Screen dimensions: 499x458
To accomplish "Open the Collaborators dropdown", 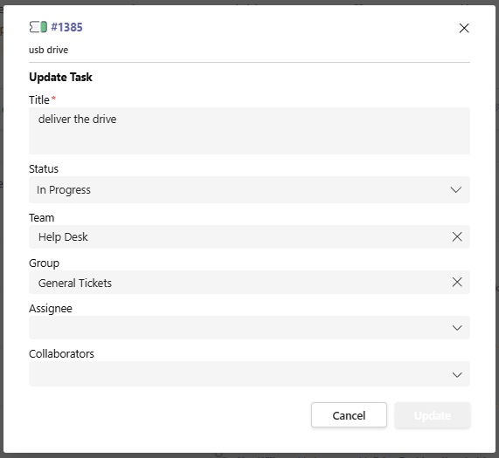I will click(249, 374).
